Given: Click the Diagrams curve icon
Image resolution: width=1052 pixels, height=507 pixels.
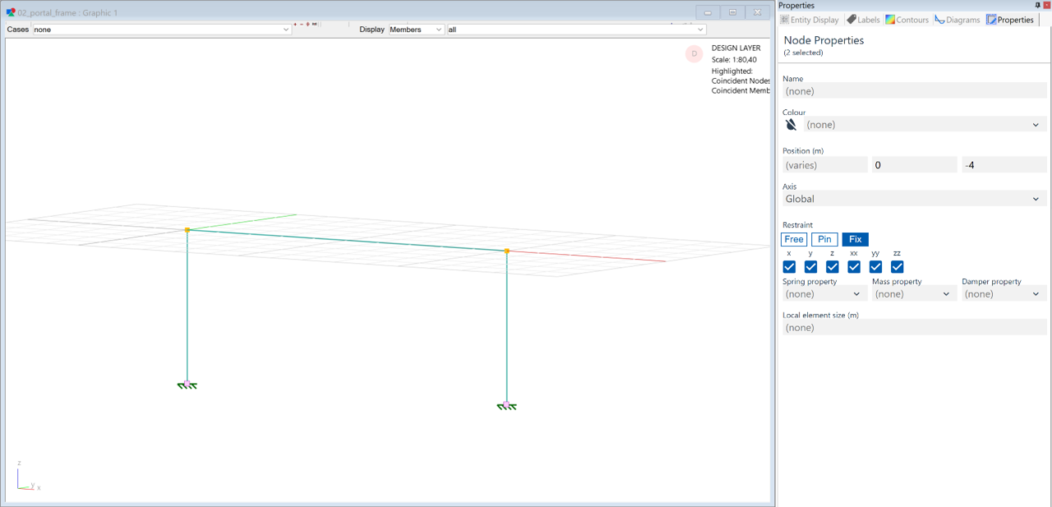Looking at the screenshot, I should (939, 20).
